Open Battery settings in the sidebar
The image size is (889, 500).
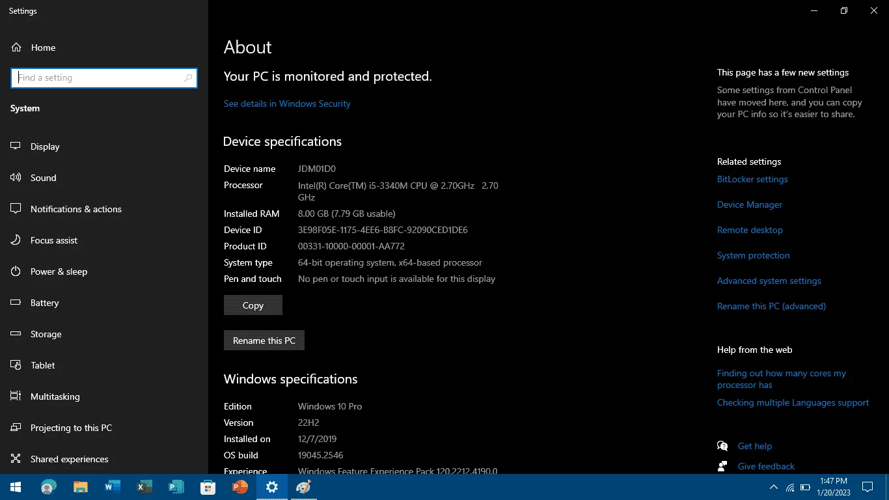(104, 303)
